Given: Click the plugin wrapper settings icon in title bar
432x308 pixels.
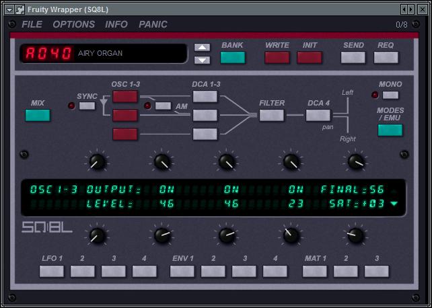Looking at the screenshot, I should [20, 9].
